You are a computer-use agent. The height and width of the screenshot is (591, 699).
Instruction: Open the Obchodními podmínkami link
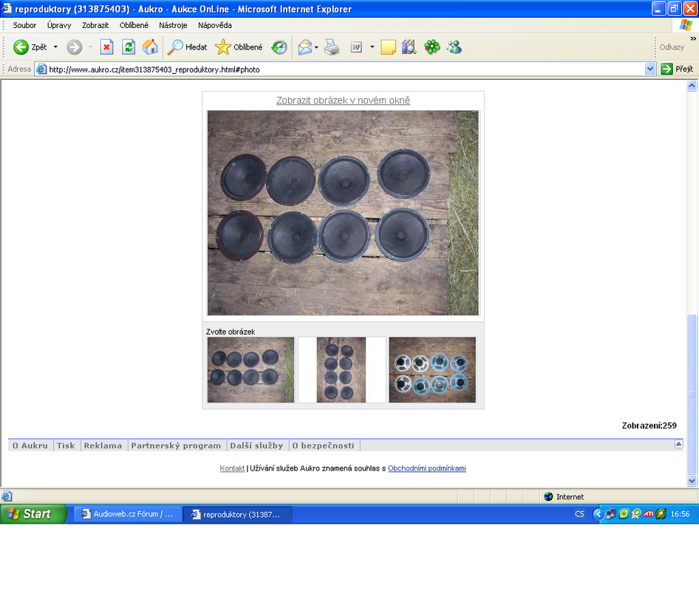[427, 468]
